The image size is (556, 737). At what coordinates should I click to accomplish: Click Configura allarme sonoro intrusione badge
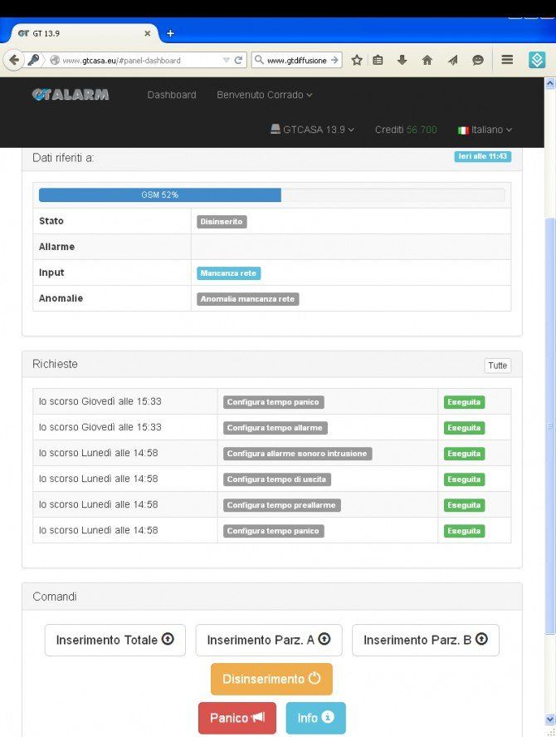pos(297,454)
